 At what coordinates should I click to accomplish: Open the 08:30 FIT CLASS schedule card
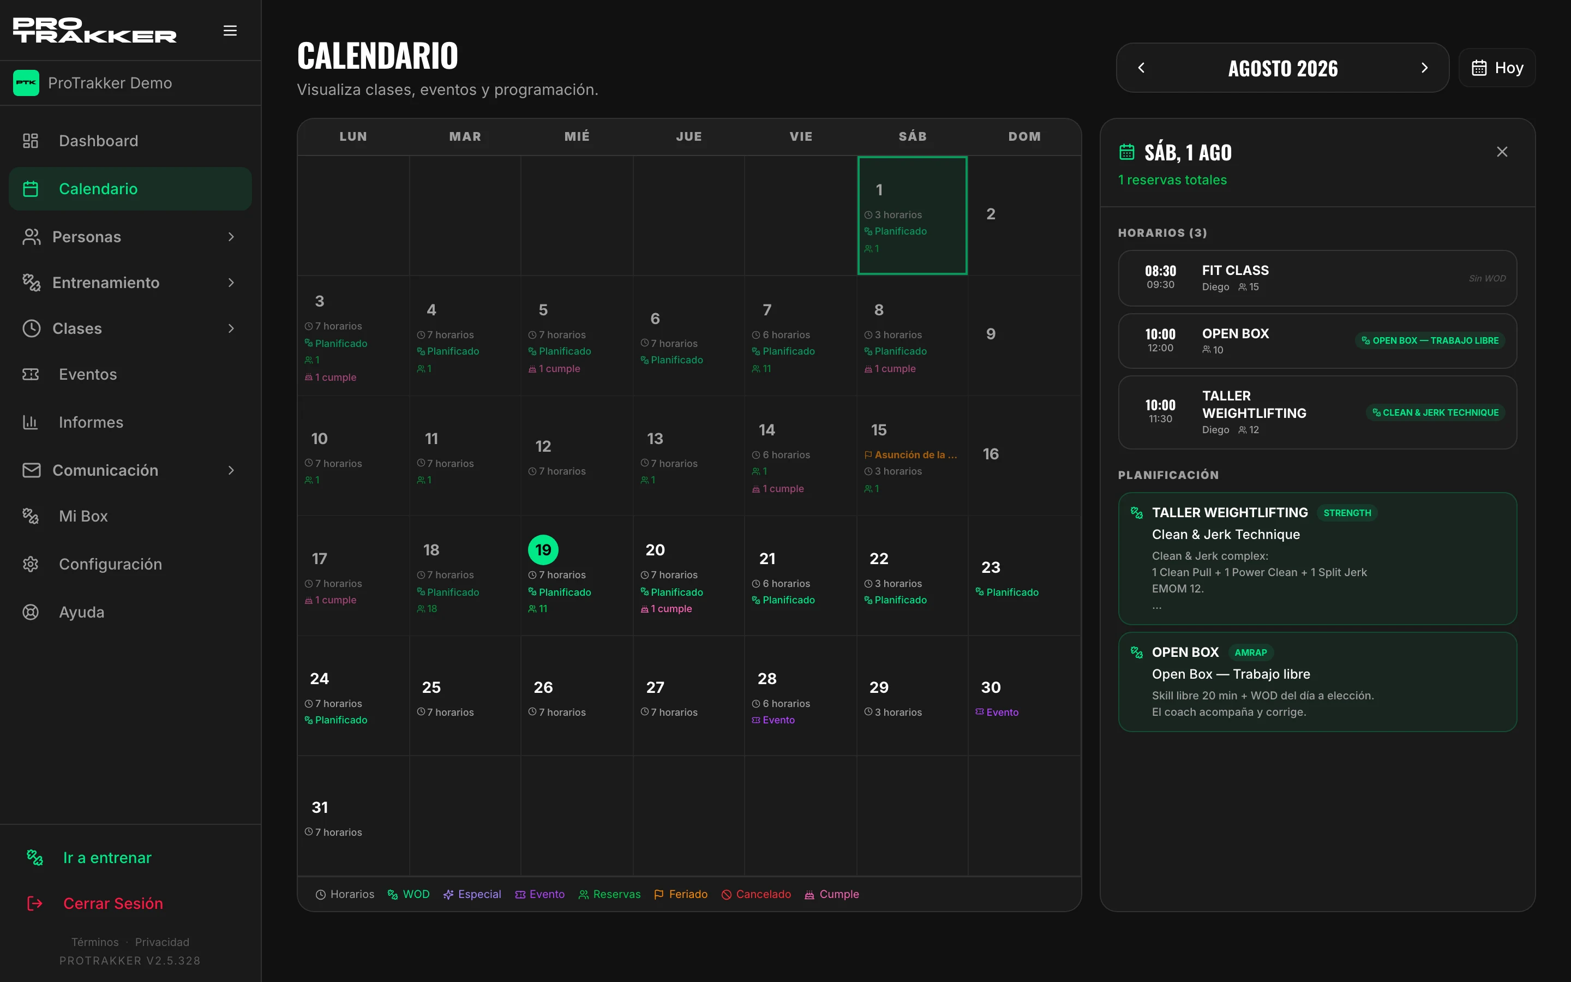[x=1317, y=278]
